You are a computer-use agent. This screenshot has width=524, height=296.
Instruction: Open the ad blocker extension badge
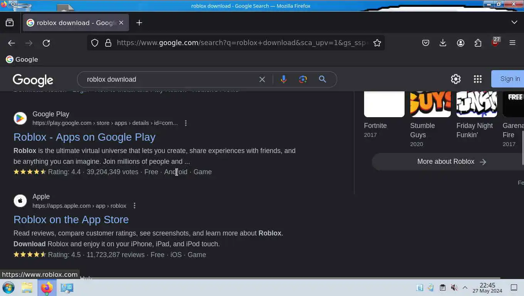tap(495, 42)
